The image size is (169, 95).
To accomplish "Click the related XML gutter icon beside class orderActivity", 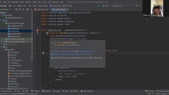I will coord(37,30).
